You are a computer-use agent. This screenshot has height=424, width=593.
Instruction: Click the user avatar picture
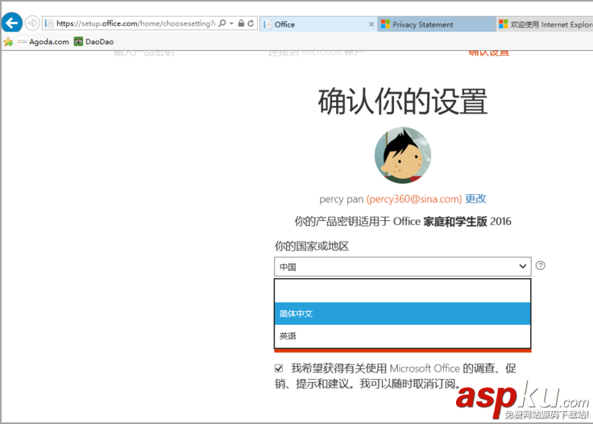point(403,155)
